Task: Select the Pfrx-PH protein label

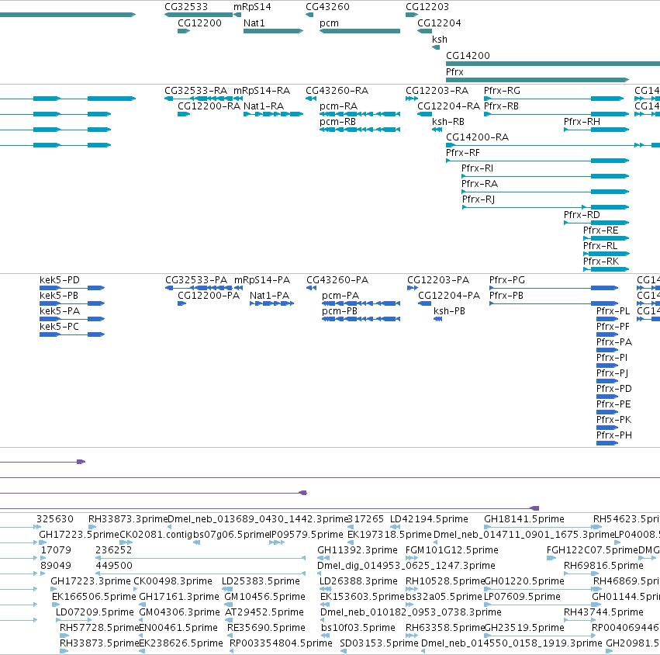Action: click(614, 435)
